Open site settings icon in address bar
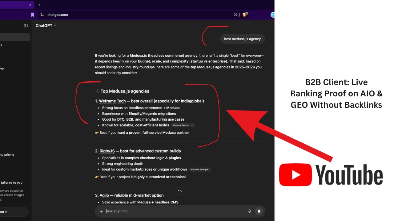The image size is (394, 221). [42, 15]
